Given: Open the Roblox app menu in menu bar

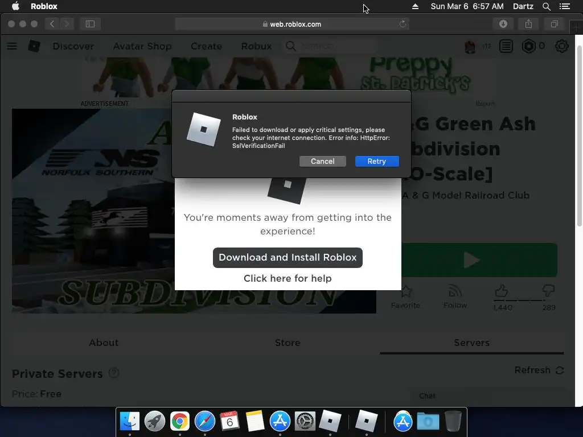Looking at the screenshot, I should coord(44,6).
